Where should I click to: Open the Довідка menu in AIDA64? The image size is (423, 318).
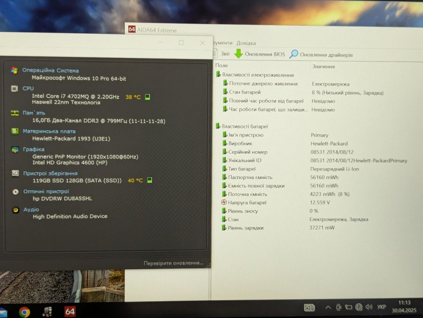[x=246, y=43]
